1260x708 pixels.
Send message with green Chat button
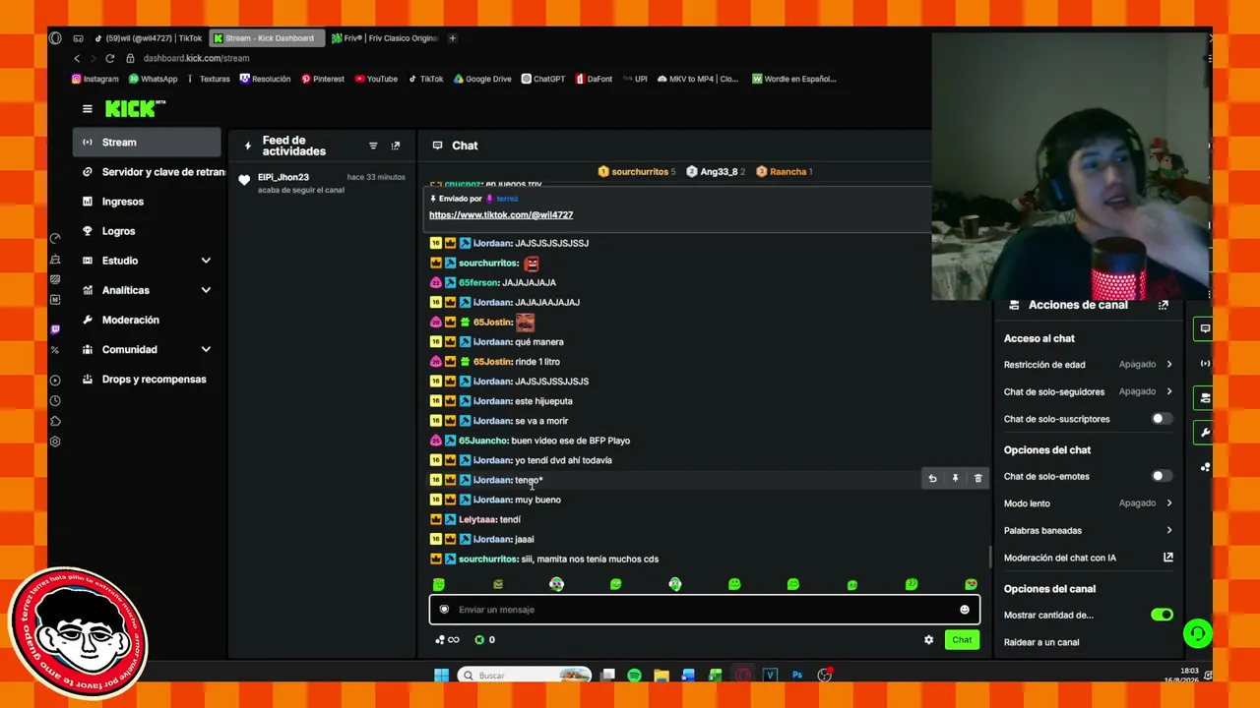(962, 640)
